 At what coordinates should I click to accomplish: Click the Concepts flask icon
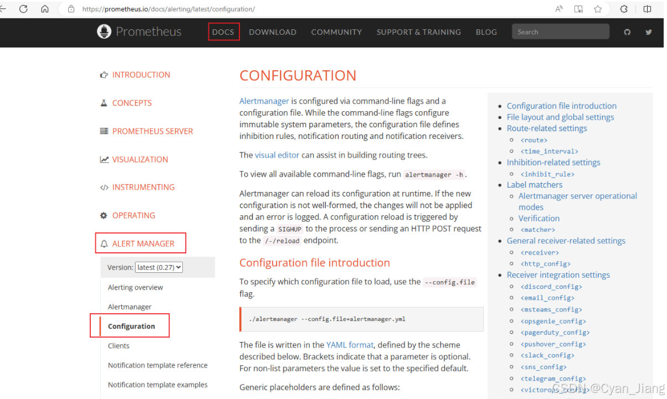(104, 103)
